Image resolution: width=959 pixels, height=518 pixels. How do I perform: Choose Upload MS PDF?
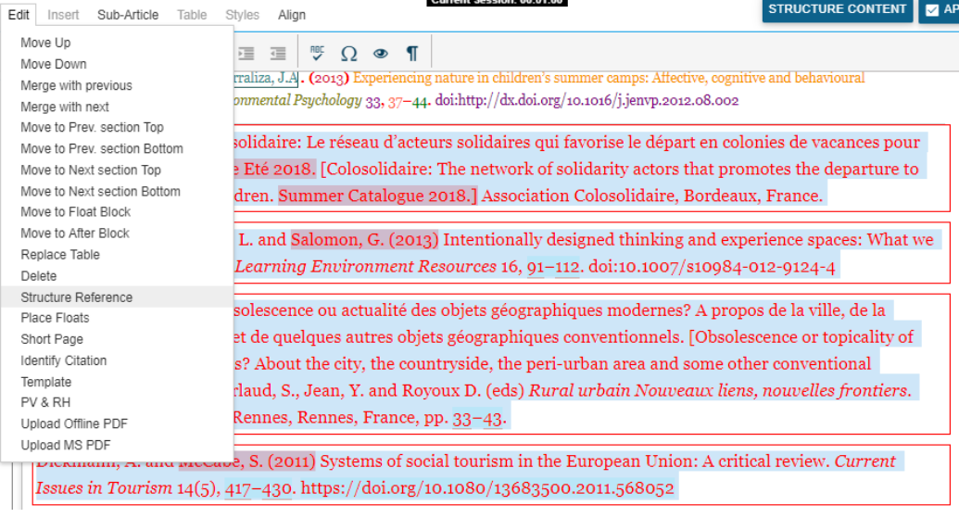coord(117,445)
